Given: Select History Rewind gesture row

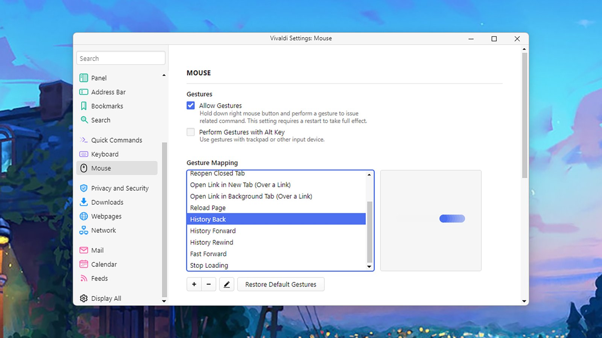Looking at the screenshot, I should (277, 242).
